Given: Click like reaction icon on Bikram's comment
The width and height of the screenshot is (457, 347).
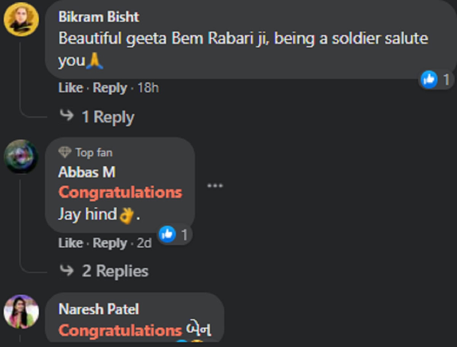Looking at the screenshot, I should pos(429,80).
